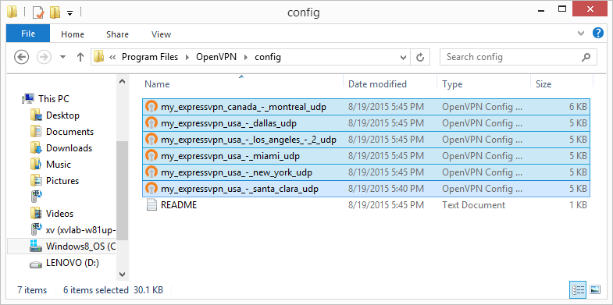
Task: Select my_expressvpn_usa_-_dallas_udp file
Action: (366, 123)
